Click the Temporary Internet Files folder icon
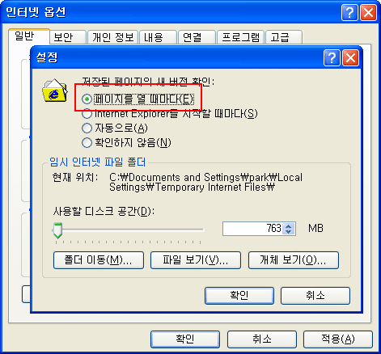Viewport: 381px width, 354px height. (x=54, y=91)
